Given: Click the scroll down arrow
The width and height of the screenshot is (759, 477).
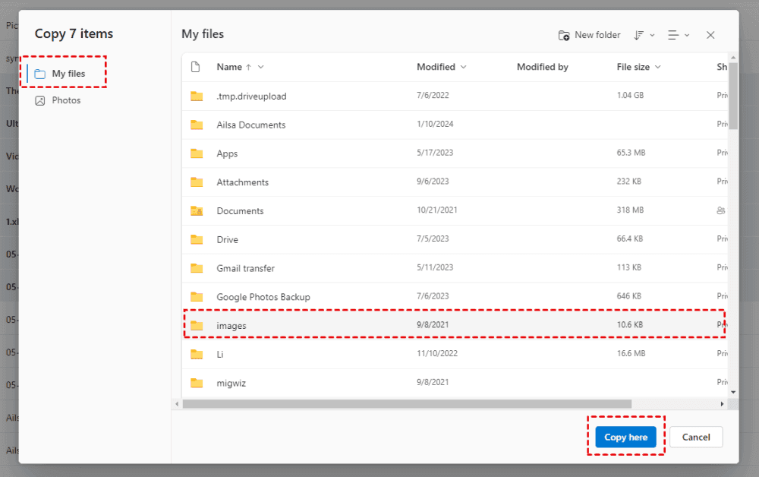Looking at the screenshot, I should [733, 392].
